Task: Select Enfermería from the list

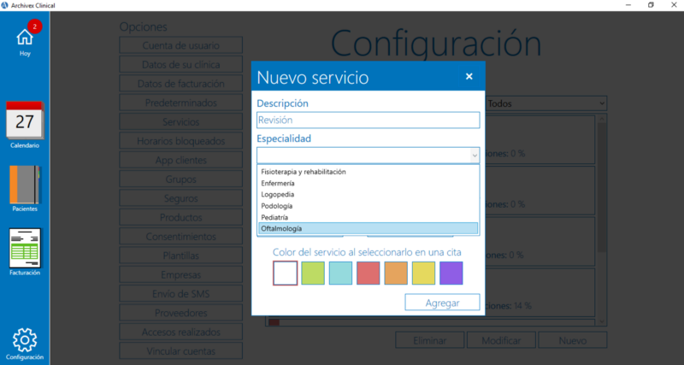Action: coord(369,183)
